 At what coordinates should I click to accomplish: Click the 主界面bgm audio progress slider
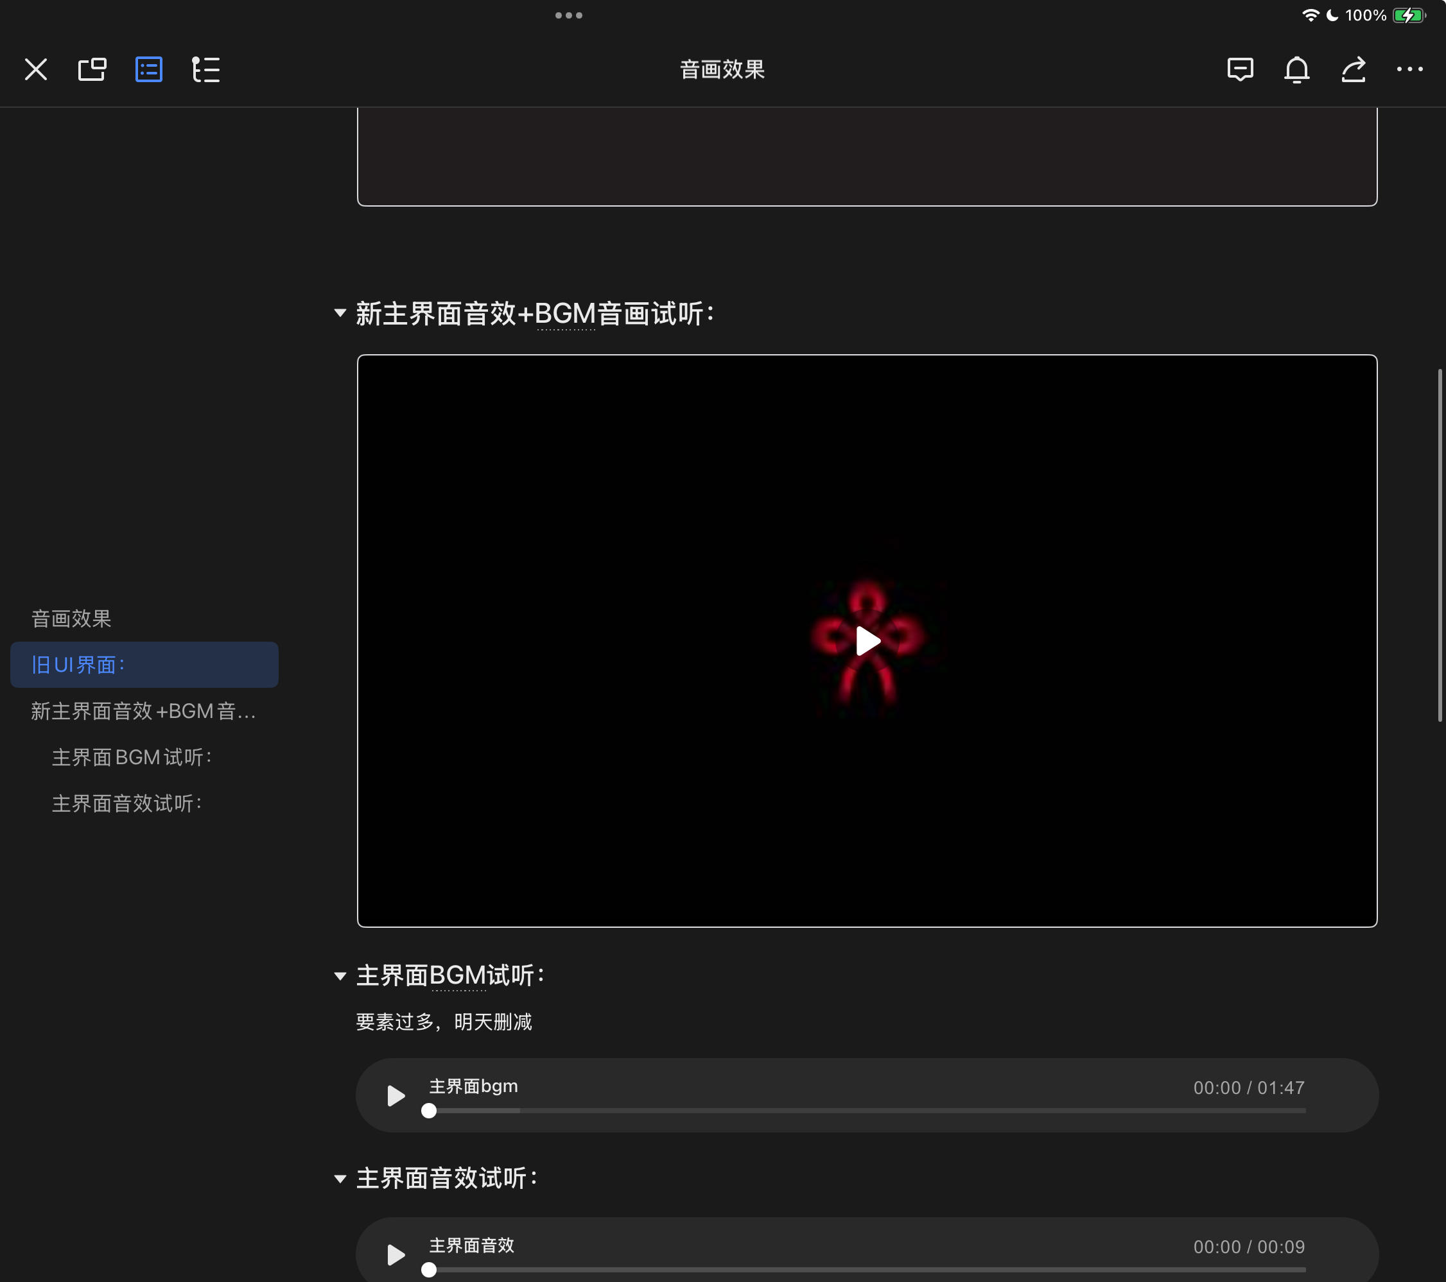pyautogui.click(x=867, y=1111)
